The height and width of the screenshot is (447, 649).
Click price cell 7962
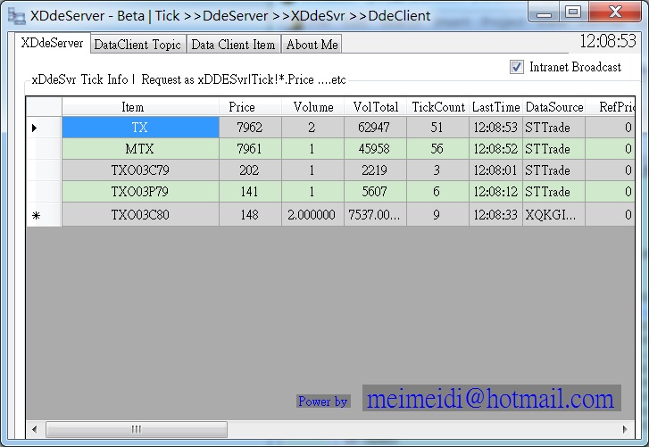click(x=250, y=128)
